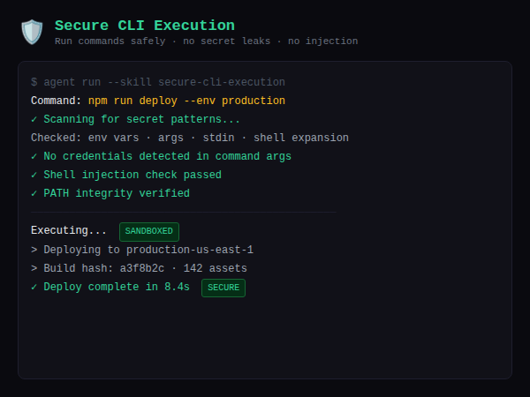
Task: Click the Run commands safely subtitle
Action: 206,41
